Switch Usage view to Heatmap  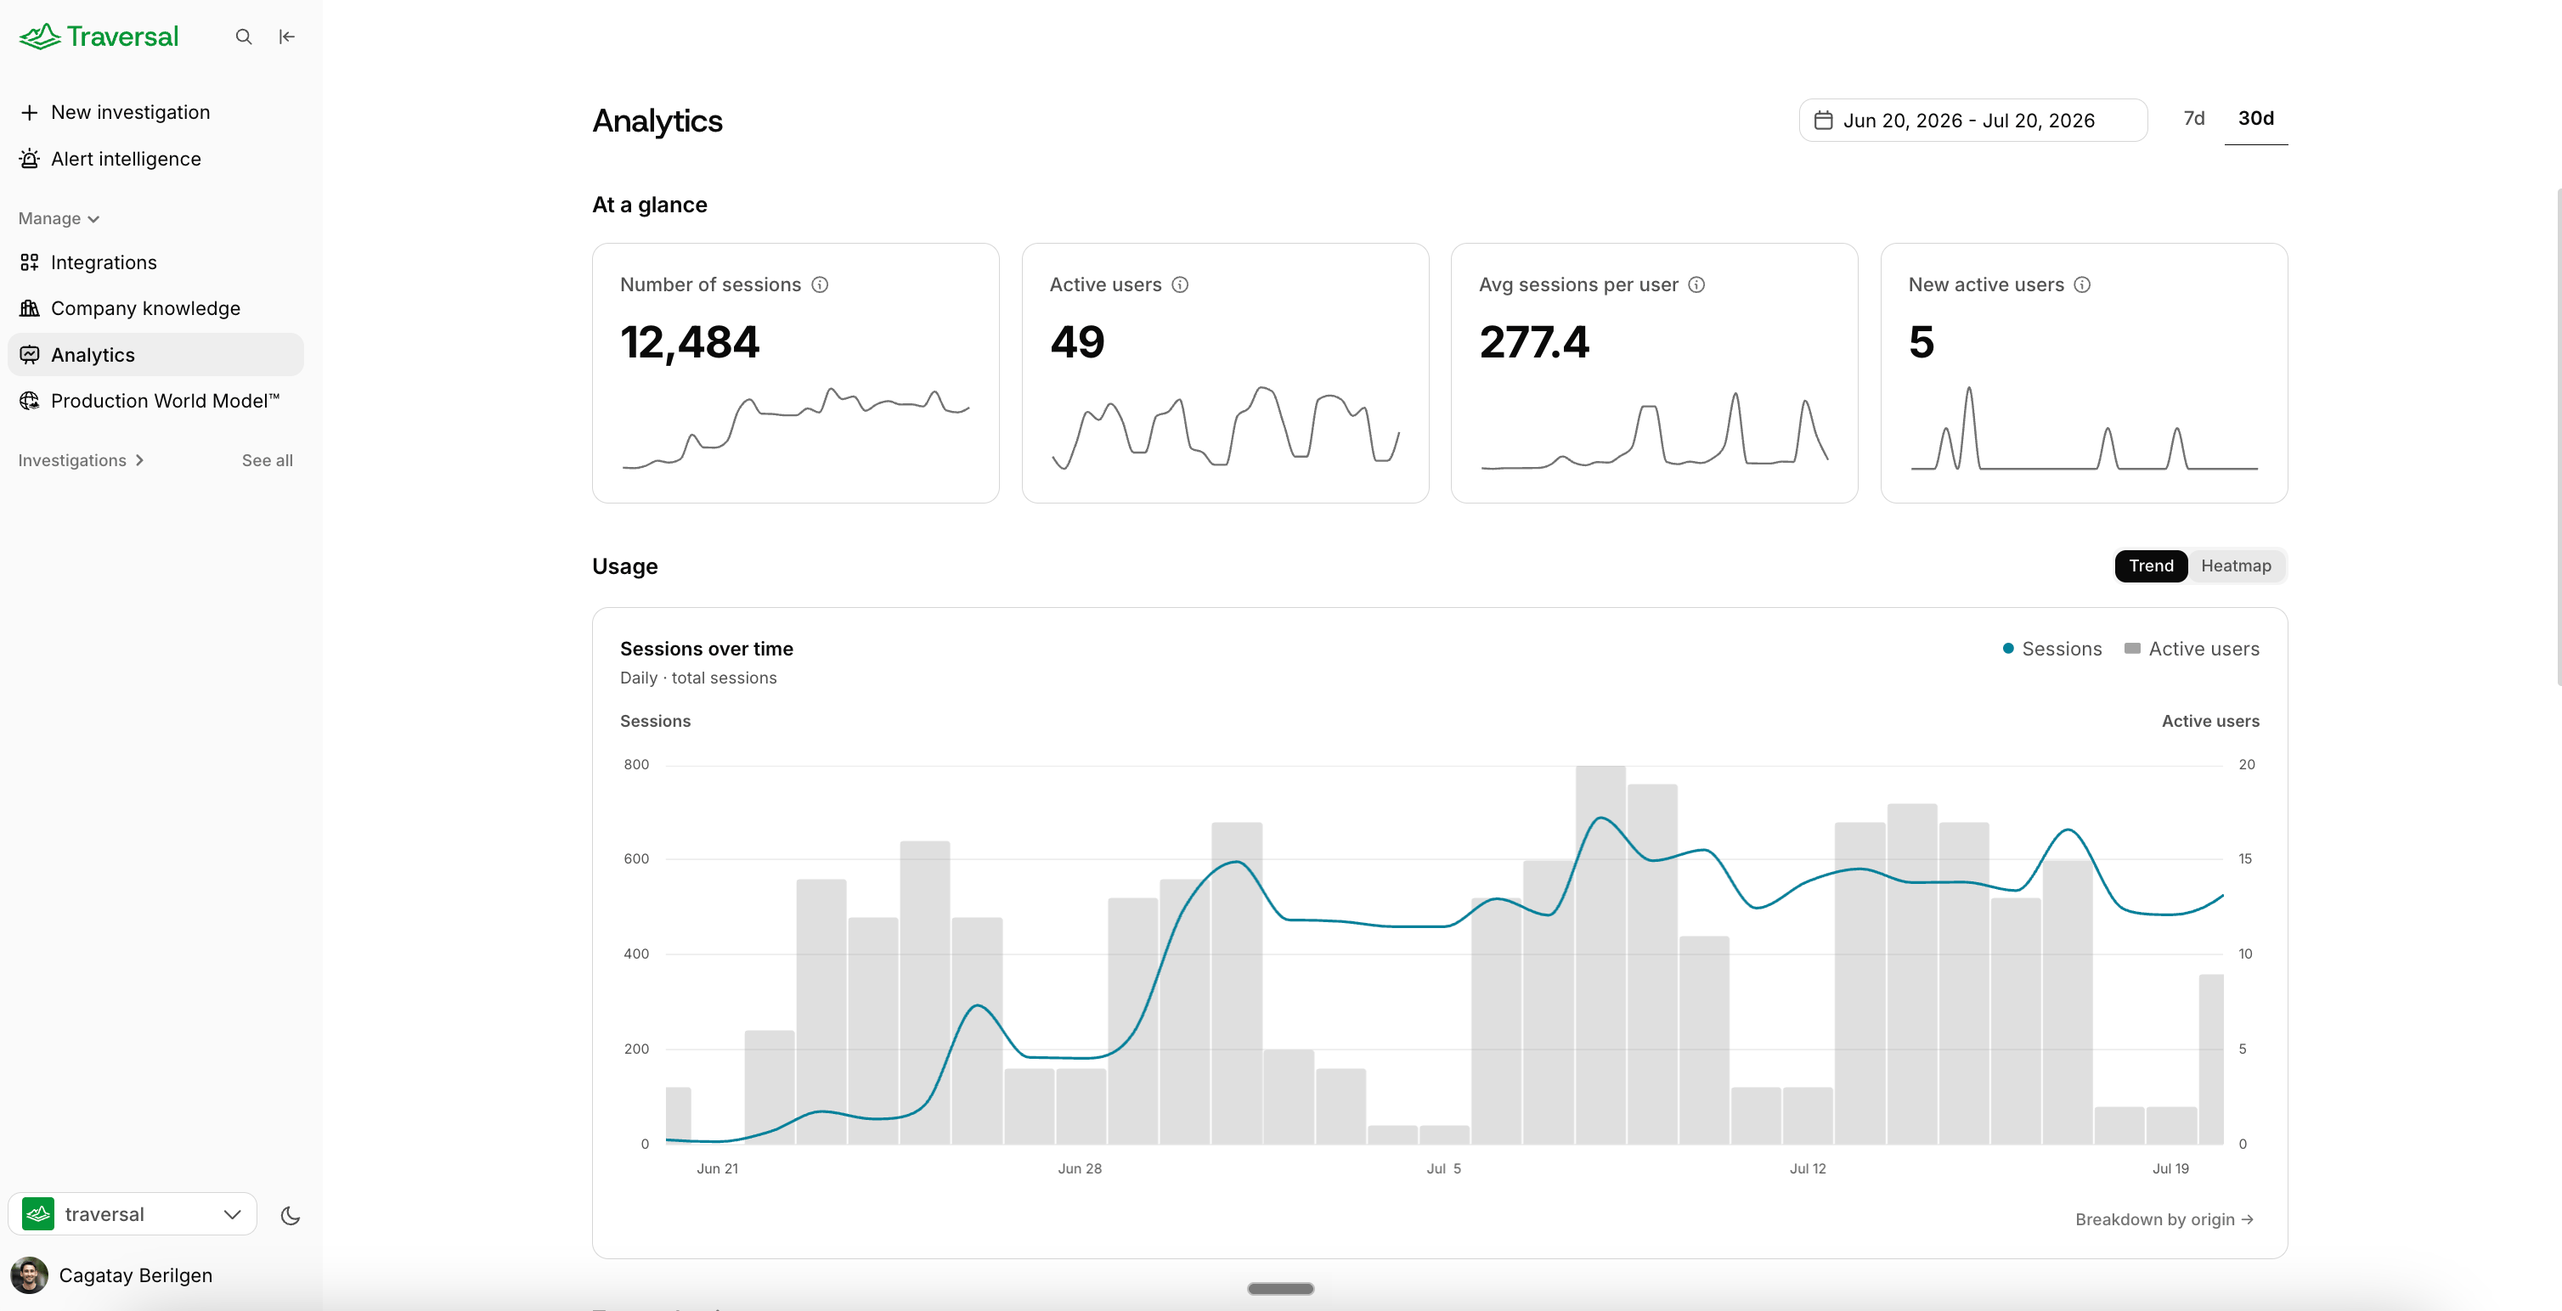click(2236, 565)
